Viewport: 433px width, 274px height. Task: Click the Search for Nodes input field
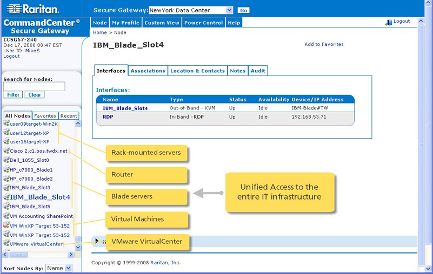(34, 86)
